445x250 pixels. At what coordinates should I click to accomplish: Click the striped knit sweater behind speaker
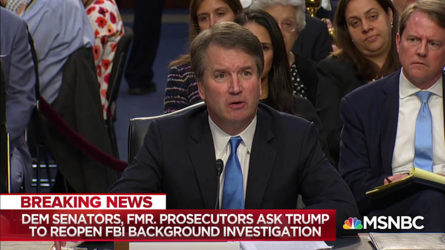[182, 88]
